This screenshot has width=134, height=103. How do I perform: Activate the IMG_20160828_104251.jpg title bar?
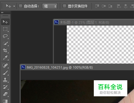pyautogui.click(x=77, y=67)
